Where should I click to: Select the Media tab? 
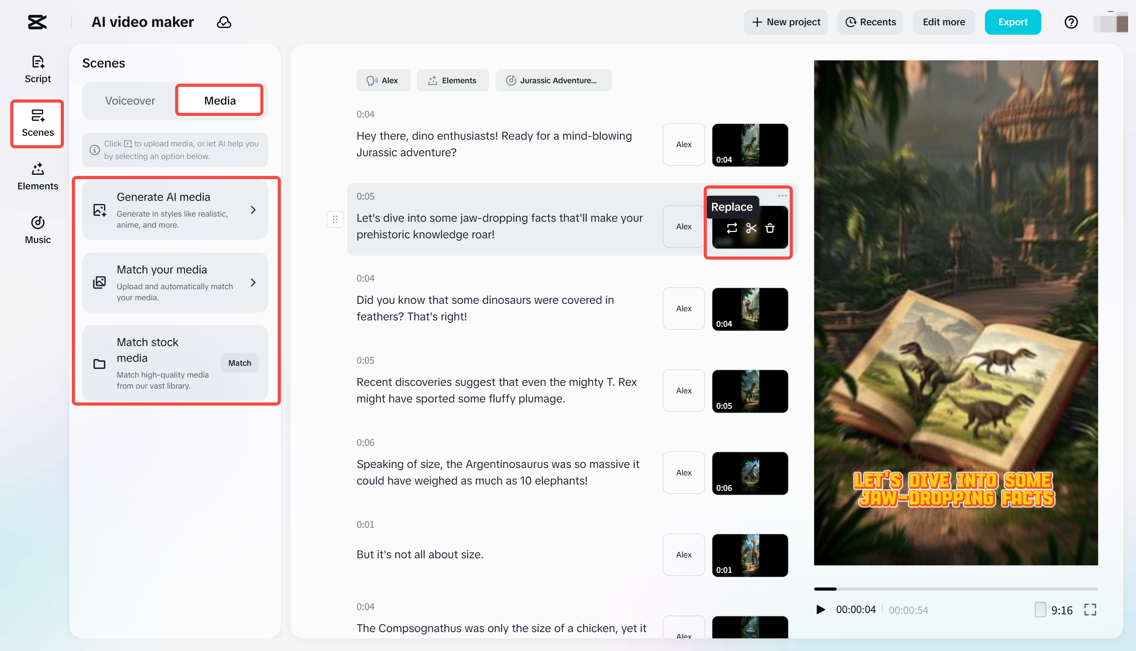click(x=219, y=101)
